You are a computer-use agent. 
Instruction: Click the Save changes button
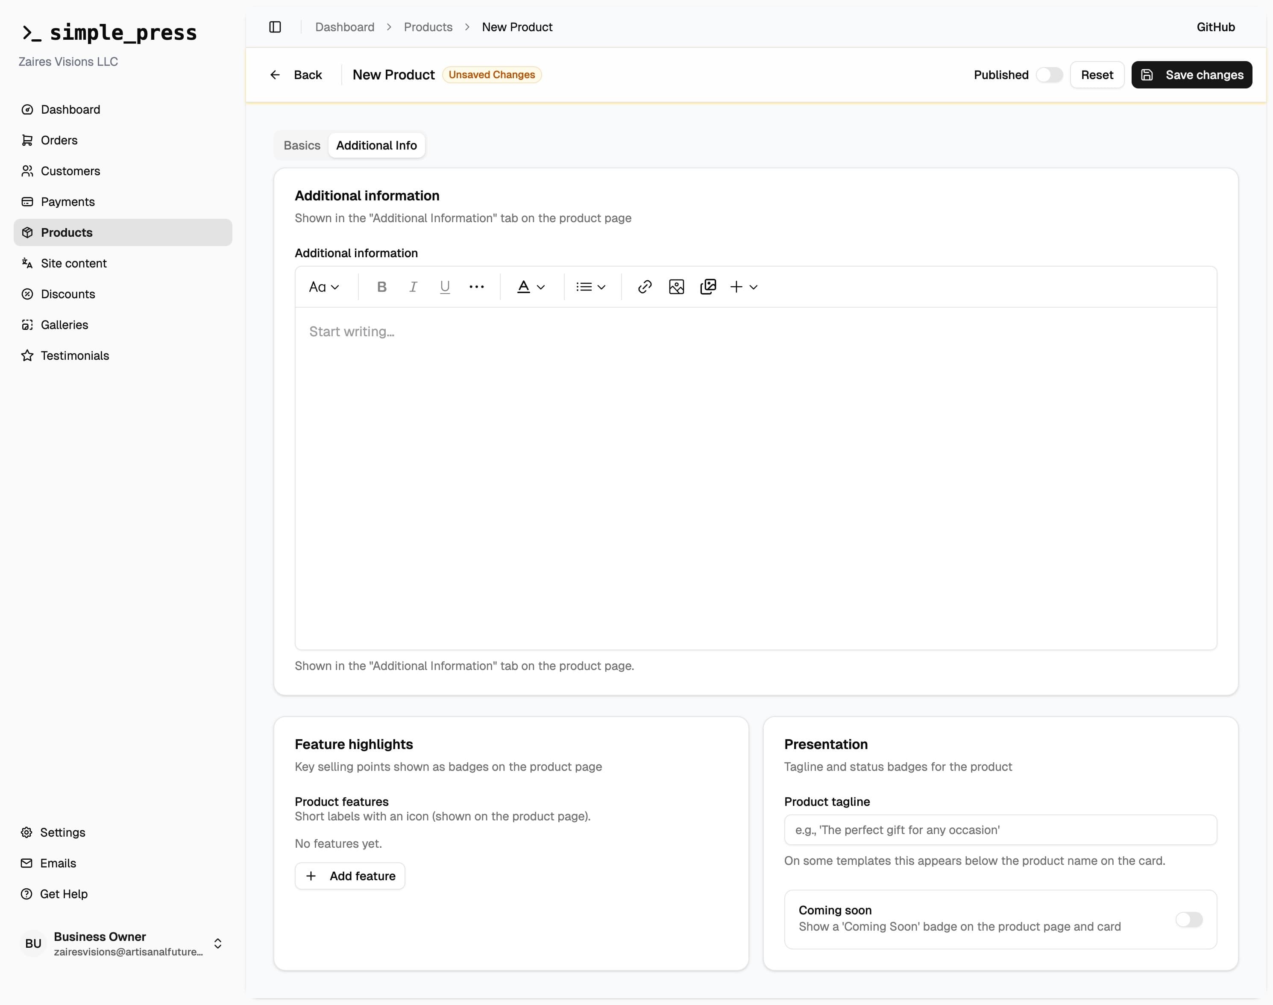pos(1192,74)
